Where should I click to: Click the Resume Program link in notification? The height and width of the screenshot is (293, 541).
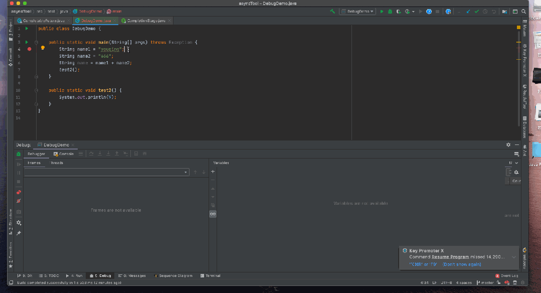450,257
